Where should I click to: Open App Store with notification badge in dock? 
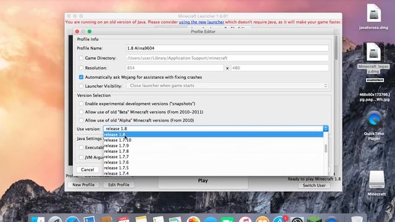pos(280,219)
